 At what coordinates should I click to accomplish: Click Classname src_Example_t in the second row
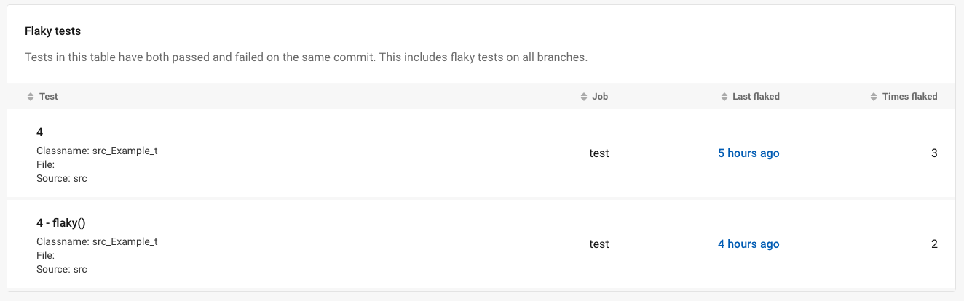tap(97, 242)
